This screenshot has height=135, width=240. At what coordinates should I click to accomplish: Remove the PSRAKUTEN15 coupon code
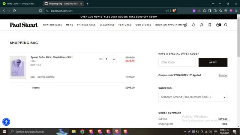click(223, 75)
